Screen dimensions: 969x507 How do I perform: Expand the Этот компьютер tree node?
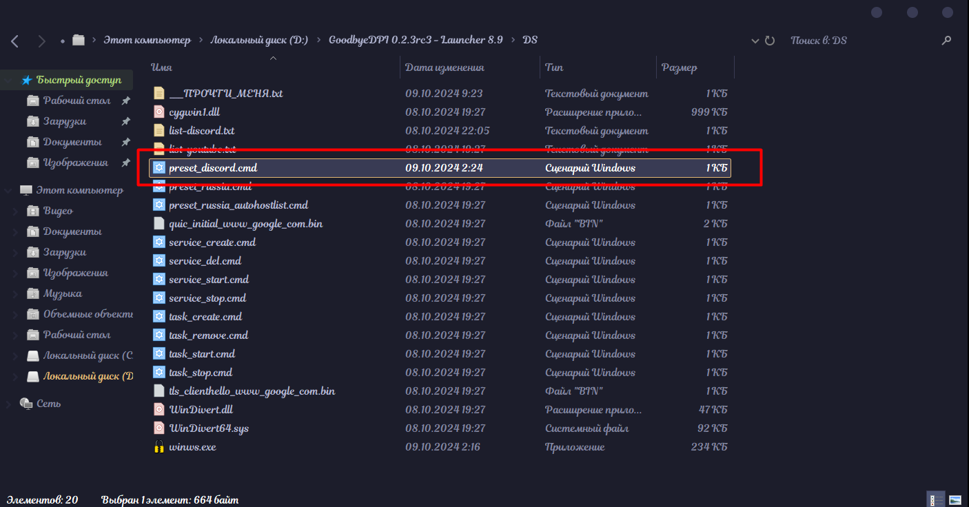coord(8,190)
